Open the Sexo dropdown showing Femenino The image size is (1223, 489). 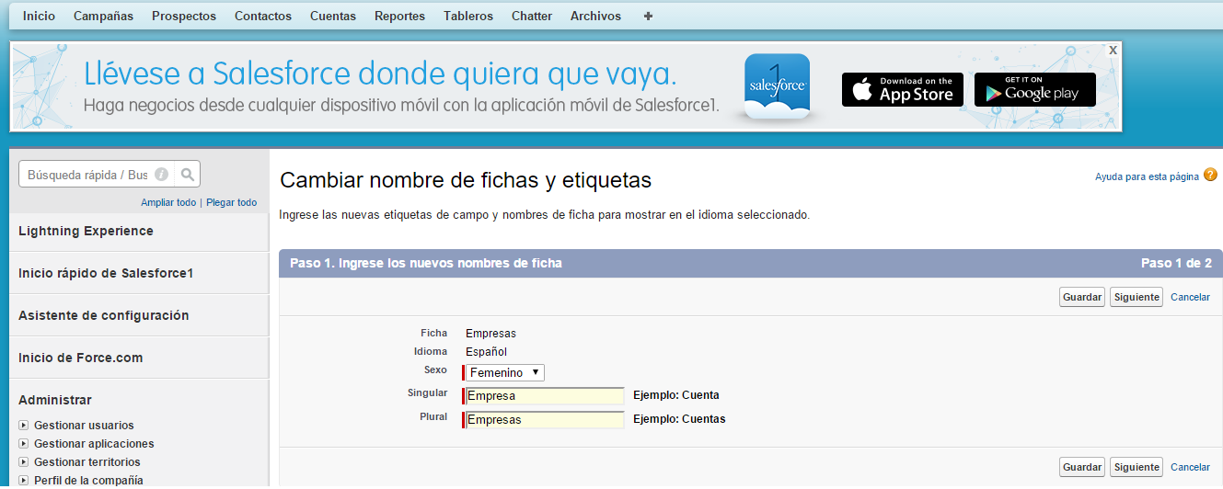pos(504,372)
